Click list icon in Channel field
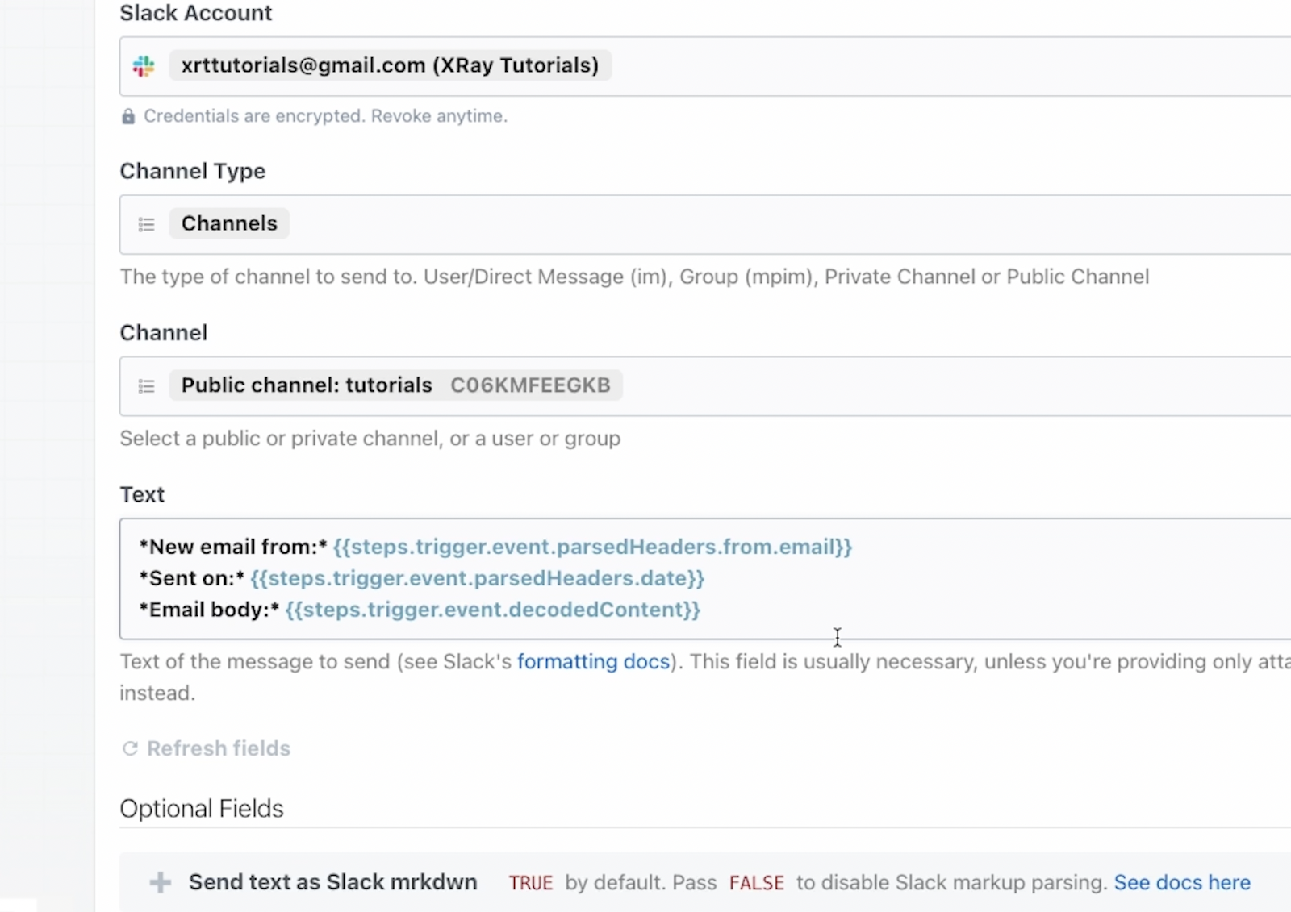Viewport: 1291px width, 912px height. 146,386
